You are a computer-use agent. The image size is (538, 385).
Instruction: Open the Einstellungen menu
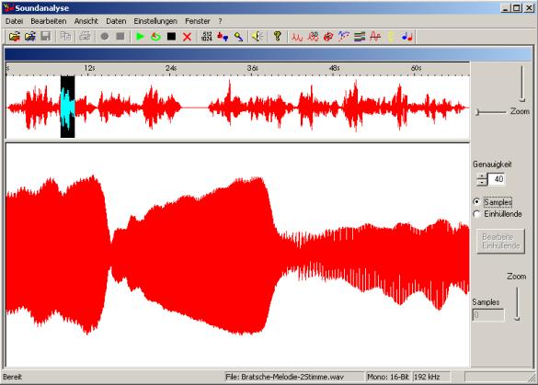pos(155,21)
